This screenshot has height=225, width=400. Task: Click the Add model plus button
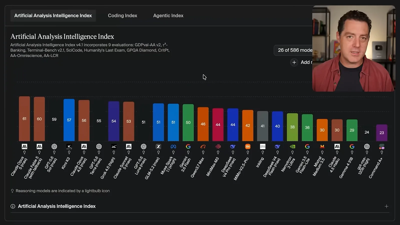(x=294, y=62)
